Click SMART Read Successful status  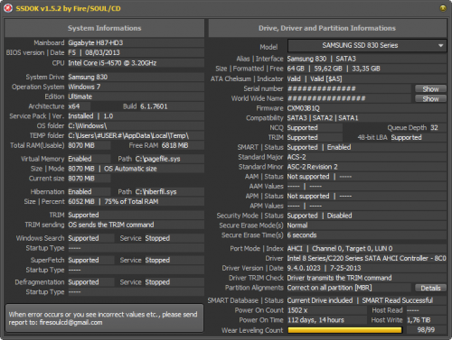[x=398, y=300]
